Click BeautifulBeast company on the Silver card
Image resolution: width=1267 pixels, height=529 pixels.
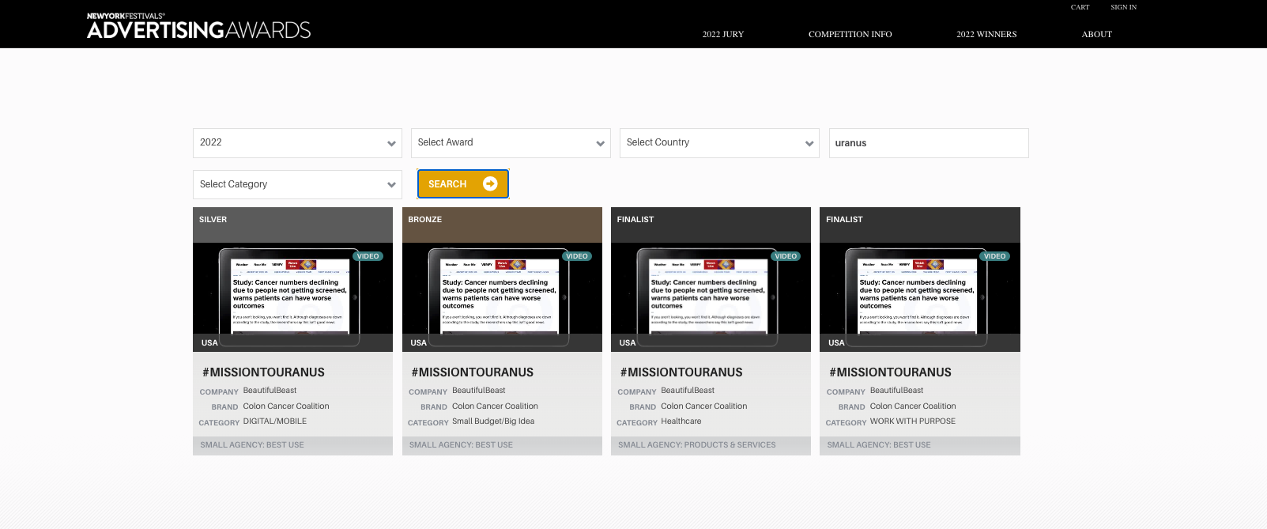[x=270, y=391]
